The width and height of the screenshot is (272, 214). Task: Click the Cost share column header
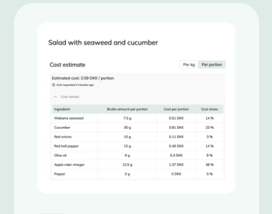pos(209,109)
